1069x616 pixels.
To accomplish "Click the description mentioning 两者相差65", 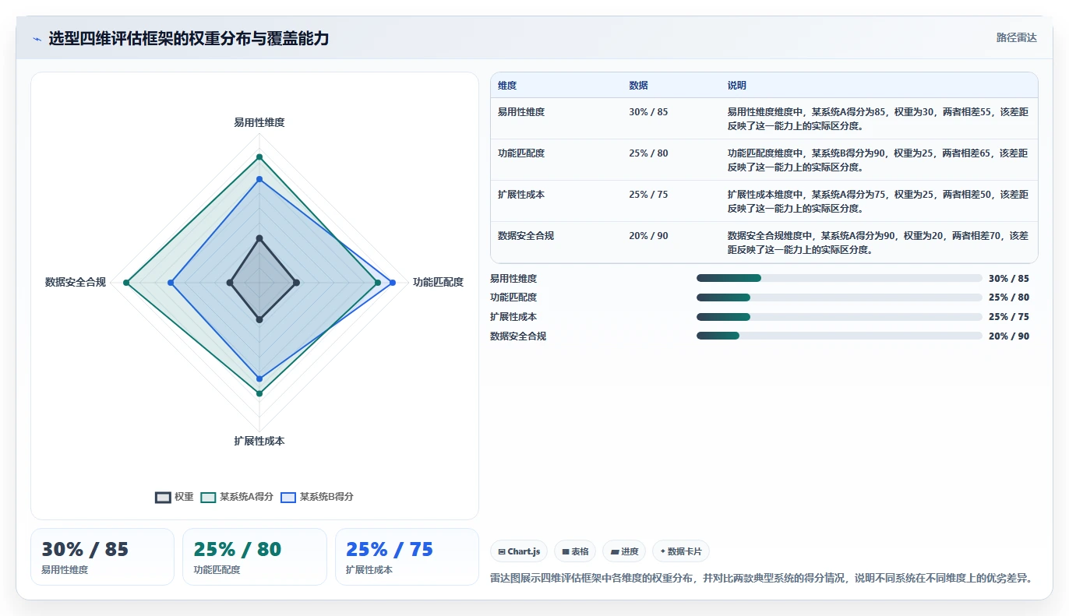I will point(878,160).
